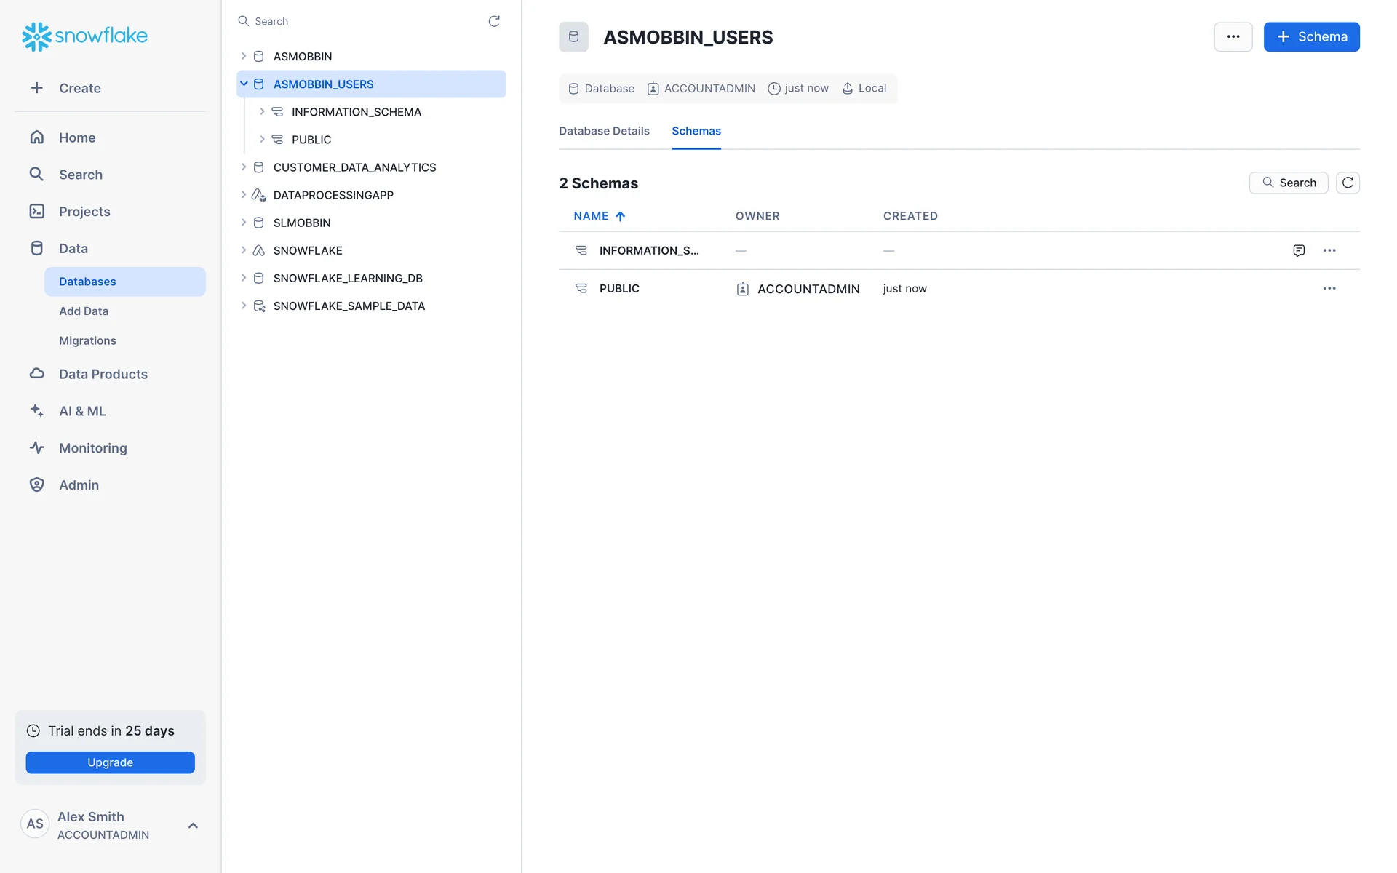Expand the SNOWFLAKE_SAMPLE_DATA database
This screenshot has height=873, width=1397.
click(x=244, y=306)
